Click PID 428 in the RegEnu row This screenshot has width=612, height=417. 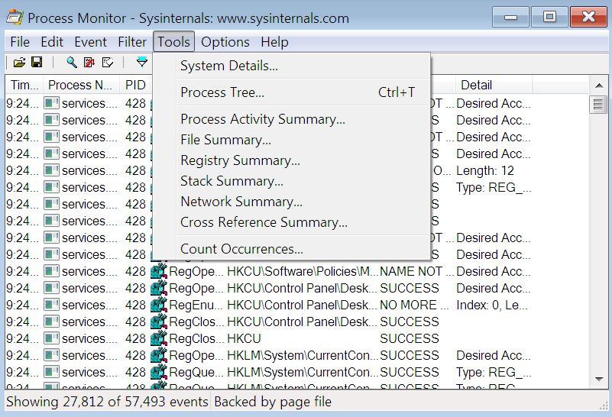click(x=135, y=305)
